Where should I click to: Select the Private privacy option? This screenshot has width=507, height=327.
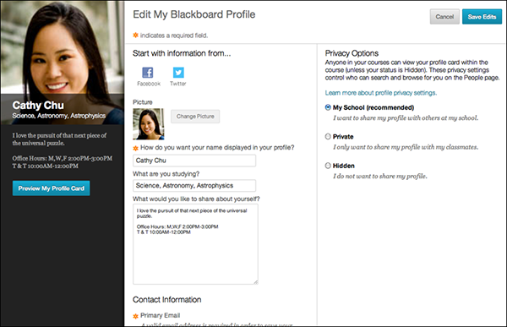(328, 137)
